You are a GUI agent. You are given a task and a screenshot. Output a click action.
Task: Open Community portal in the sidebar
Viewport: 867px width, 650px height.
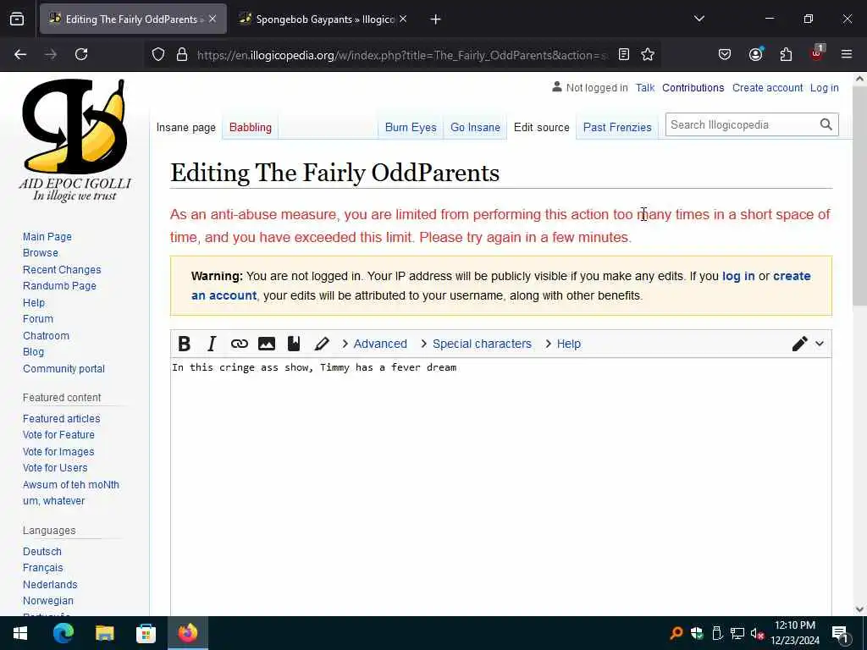[64, 369]
